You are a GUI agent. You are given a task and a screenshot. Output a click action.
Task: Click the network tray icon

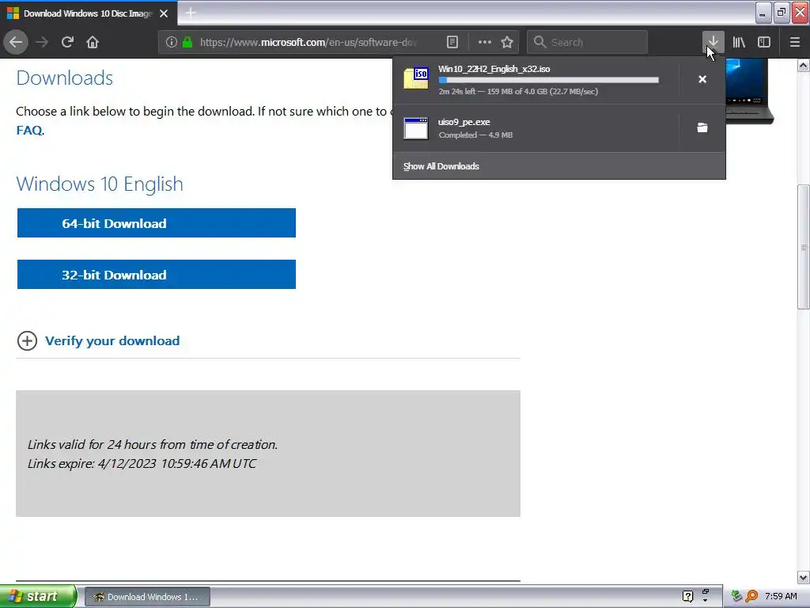coord(736,596)
